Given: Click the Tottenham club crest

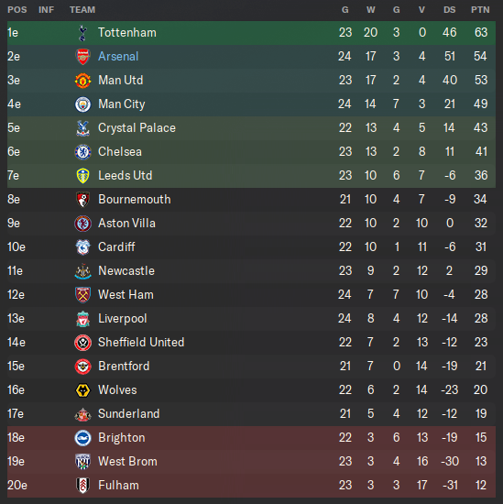Looking at the screenshot, I should 82,33.
